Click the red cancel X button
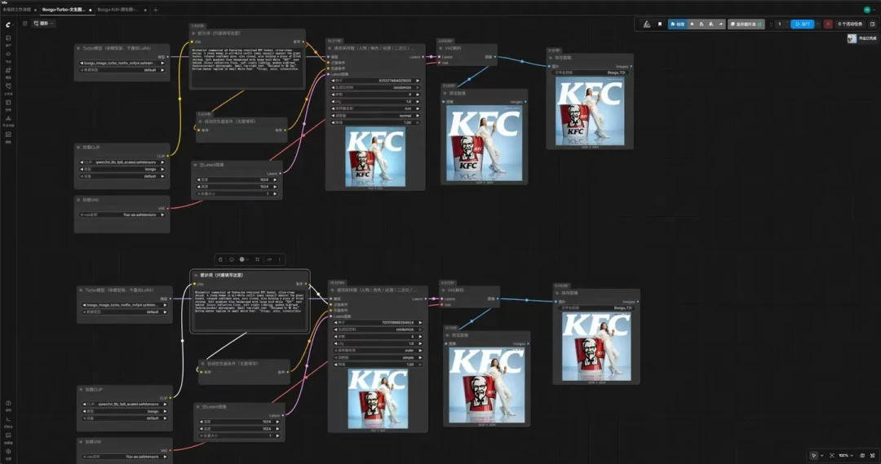 (828, 24)
